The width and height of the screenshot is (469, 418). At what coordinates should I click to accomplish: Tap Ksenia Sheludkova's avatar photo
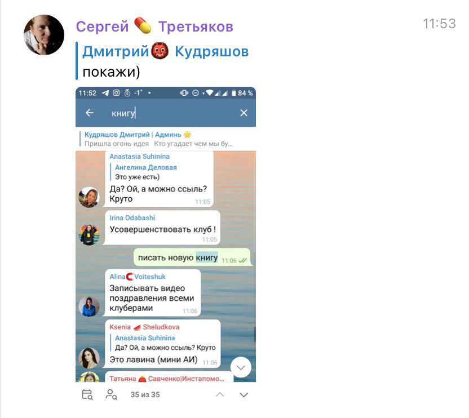pyautogui.click(x=89, y=358)
